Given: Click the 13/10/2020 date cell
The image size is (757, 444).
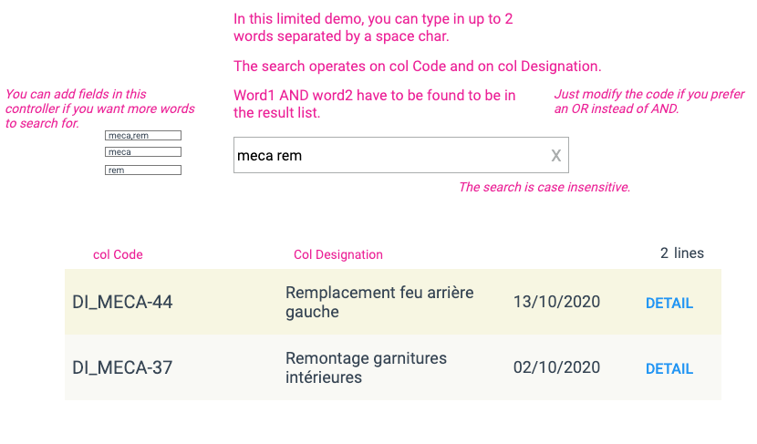Looking at the screenshot, I should [x=556, y=302].
